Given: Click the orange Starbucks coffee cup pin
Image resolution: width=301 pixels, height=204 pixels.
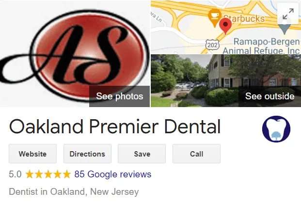Looking at the screenshot, I should click(215, 17).
